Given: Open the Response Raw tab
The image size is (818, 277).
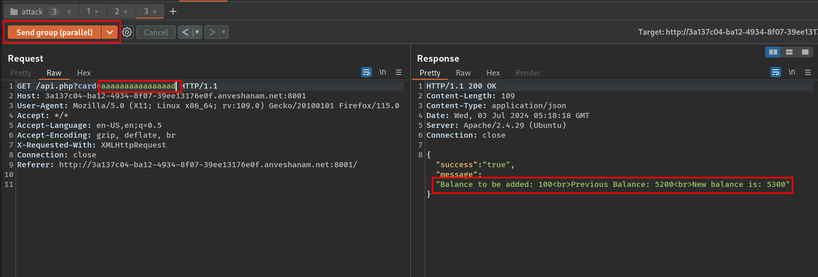Looking at the screenshot, I should point(463,73).
